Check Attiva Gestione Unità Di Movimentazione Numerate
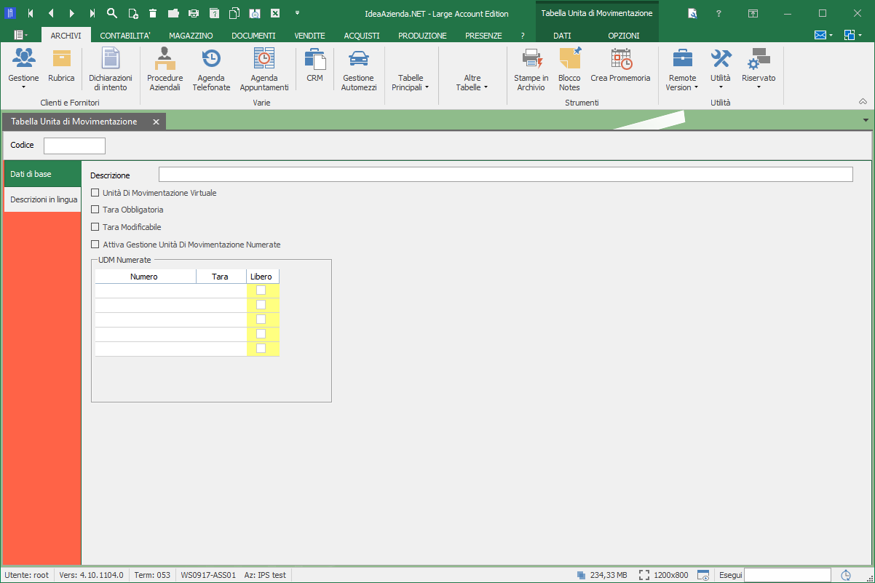Screen dimensions: 875x583 (95, 245)
